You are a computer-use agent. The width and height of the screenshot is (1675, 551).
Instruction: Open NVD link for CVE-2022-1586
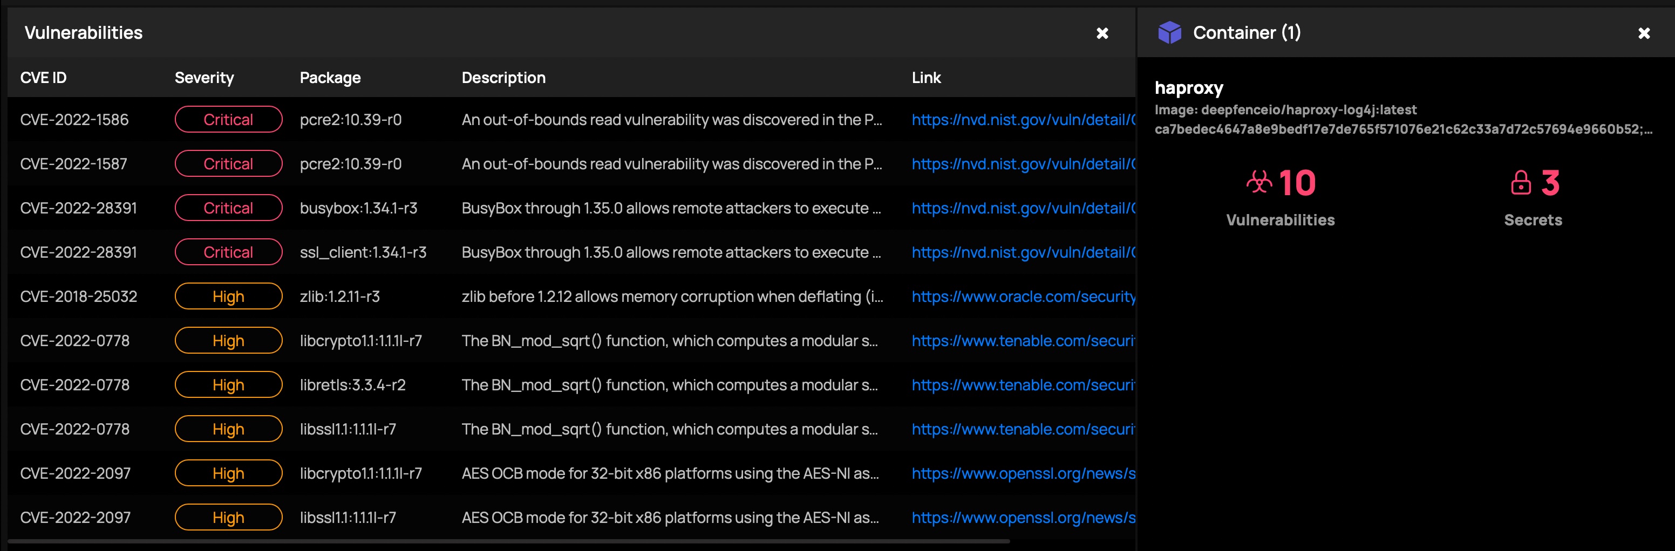1024,120
